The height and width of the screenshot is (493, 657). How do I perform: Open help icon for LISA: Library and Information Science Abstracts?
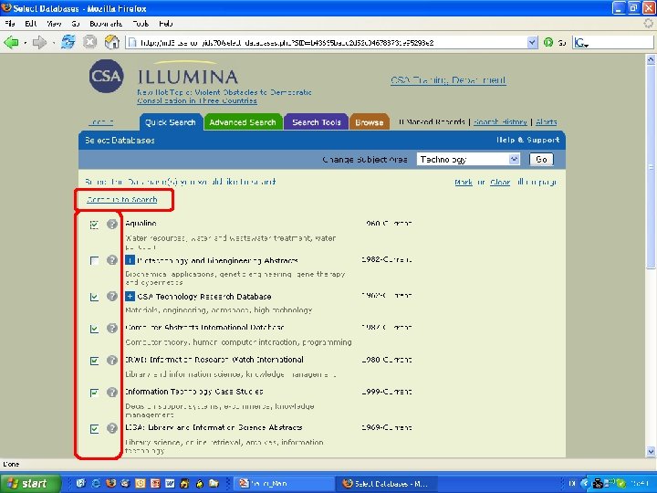pos(112,428)
